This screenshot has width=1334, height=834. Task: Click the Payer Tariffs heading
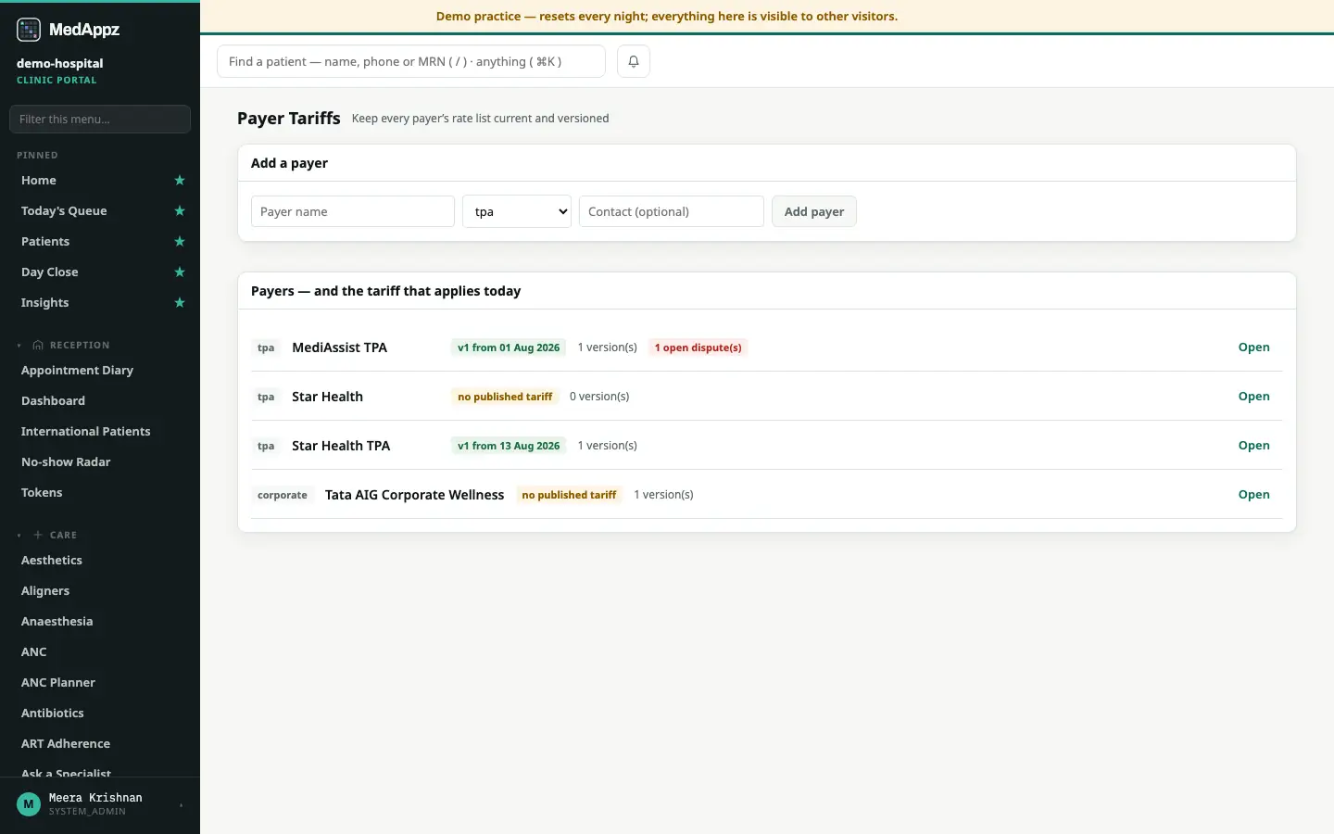(289, 118)
